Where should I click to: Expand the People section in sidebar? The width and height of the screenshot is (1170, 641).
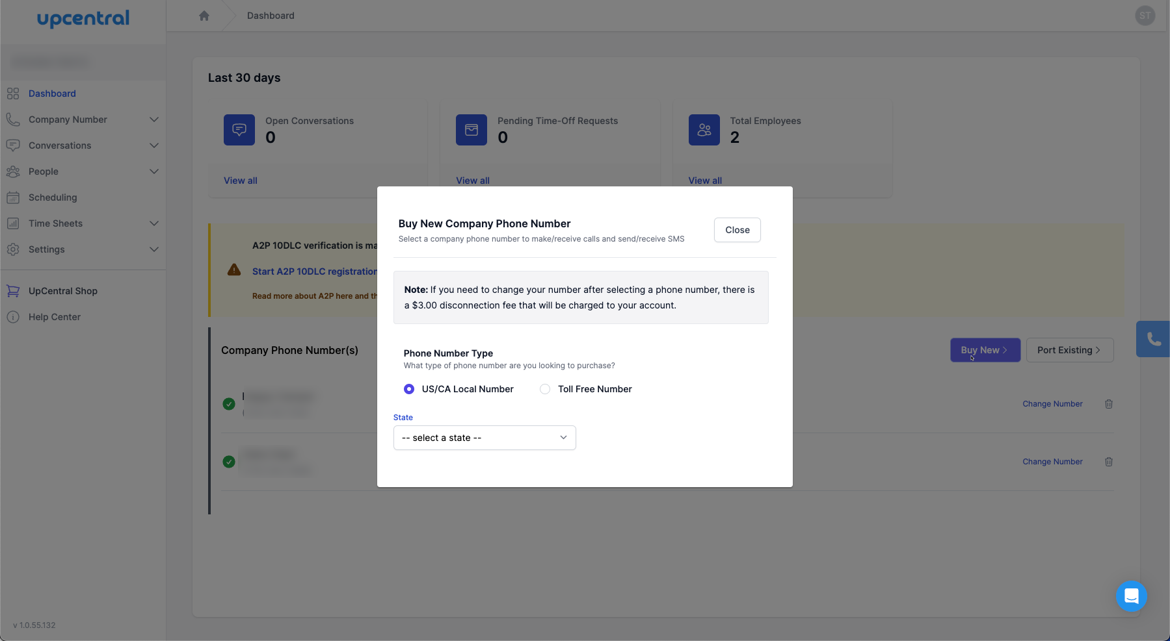(x=154, y=171)
